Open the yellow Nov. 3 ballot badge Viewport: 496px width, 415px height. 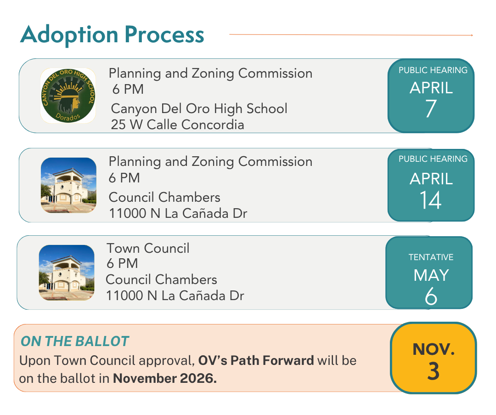click(433, 358)
